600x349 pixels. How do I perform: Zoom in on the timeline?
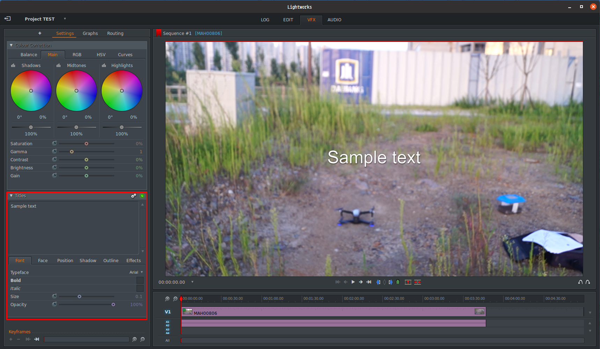tap(167, 299)
